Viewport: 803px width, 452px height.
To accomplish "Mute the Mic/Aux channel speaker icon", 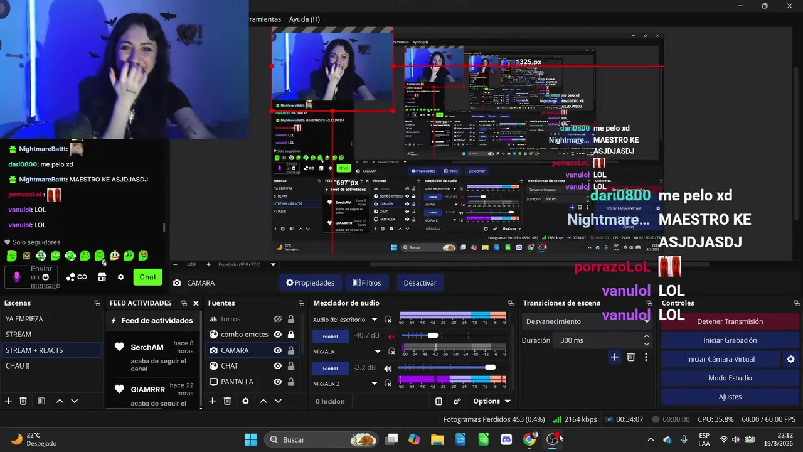I will click(388, 368).
